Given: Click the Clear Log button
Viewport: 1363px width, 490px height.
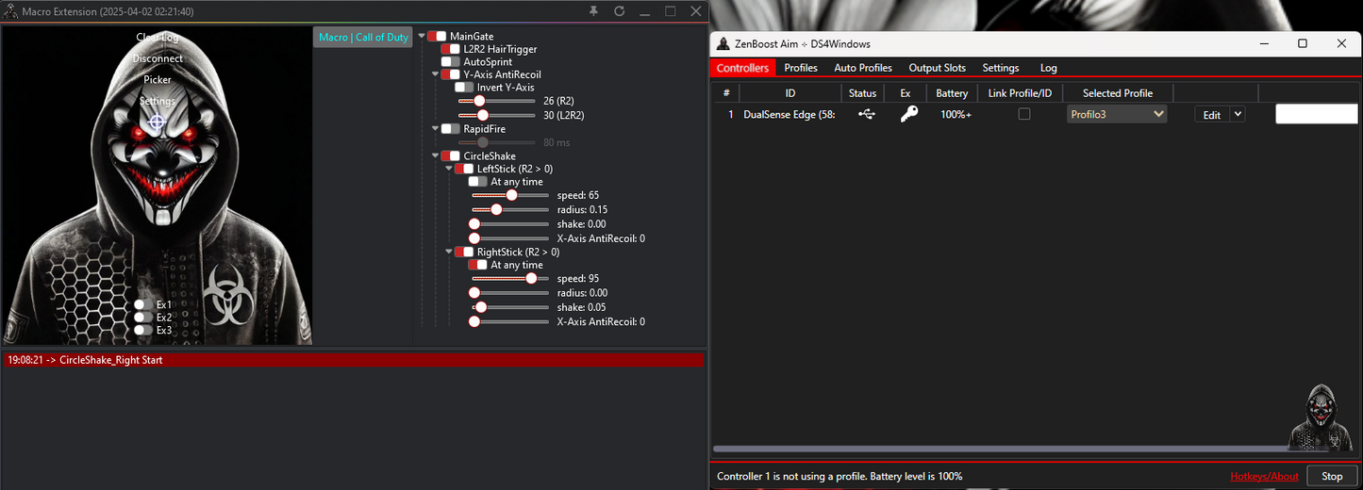Looking at the screenshot, I should pyautogui.click(x=158, y=38).
